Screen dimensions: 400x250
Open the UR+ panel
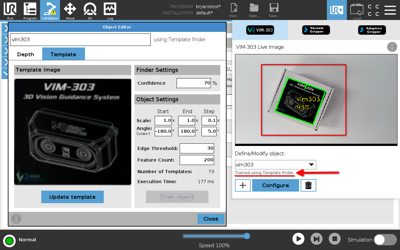coord(337,10)
